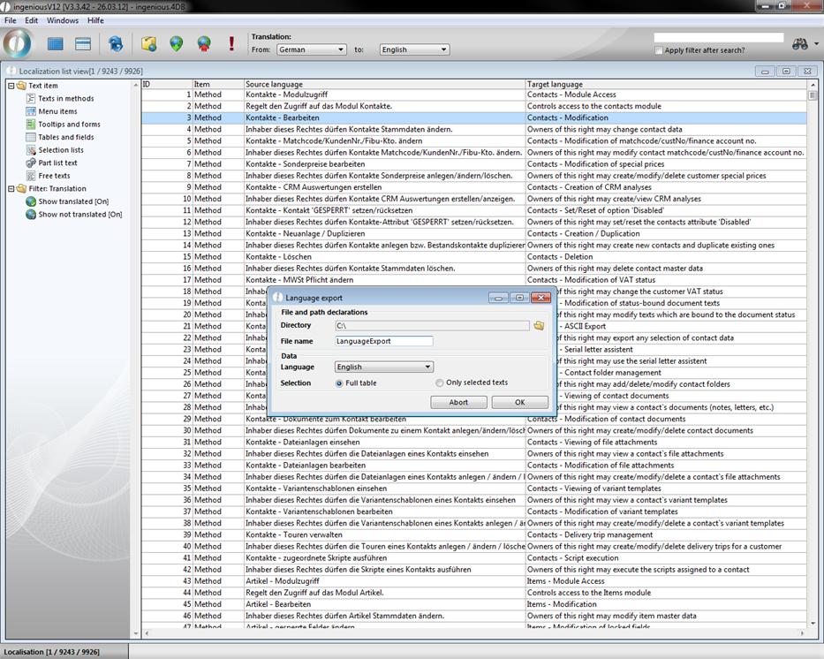This screenshot has width=824, height=659.
Task: Click the Abort button
Action: click(x=458, y=402)
